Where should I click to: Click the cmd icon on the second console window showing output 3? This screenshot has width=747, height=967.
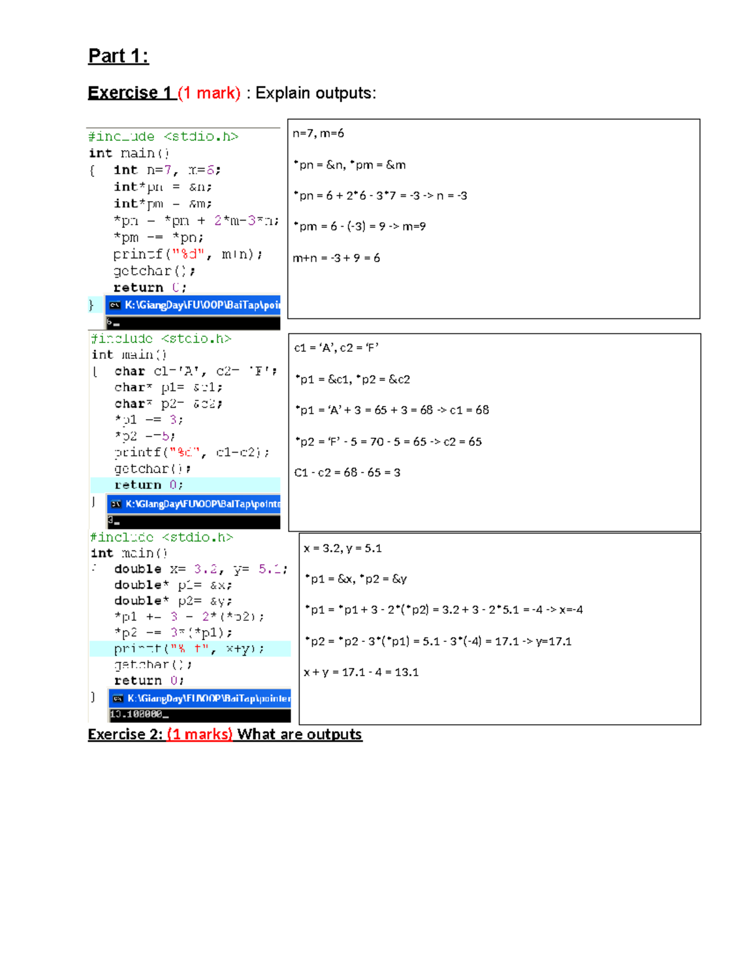click(116, 504)
